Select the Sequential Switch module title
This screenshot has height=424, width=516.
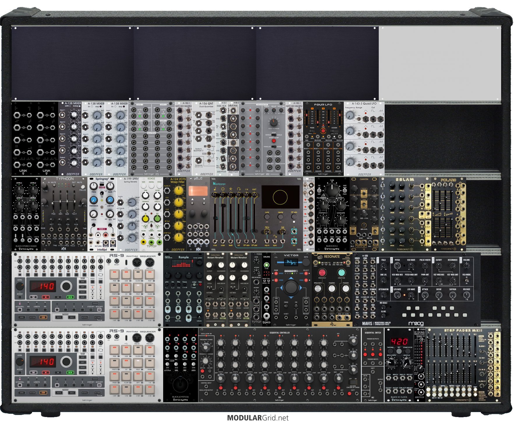(x=373, y=333)
